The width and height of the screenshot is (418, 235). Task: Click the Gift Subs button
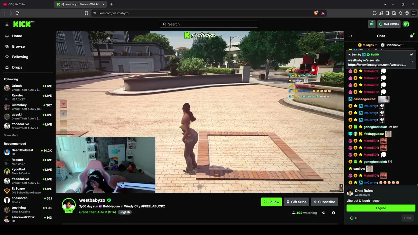coord(296,202)
